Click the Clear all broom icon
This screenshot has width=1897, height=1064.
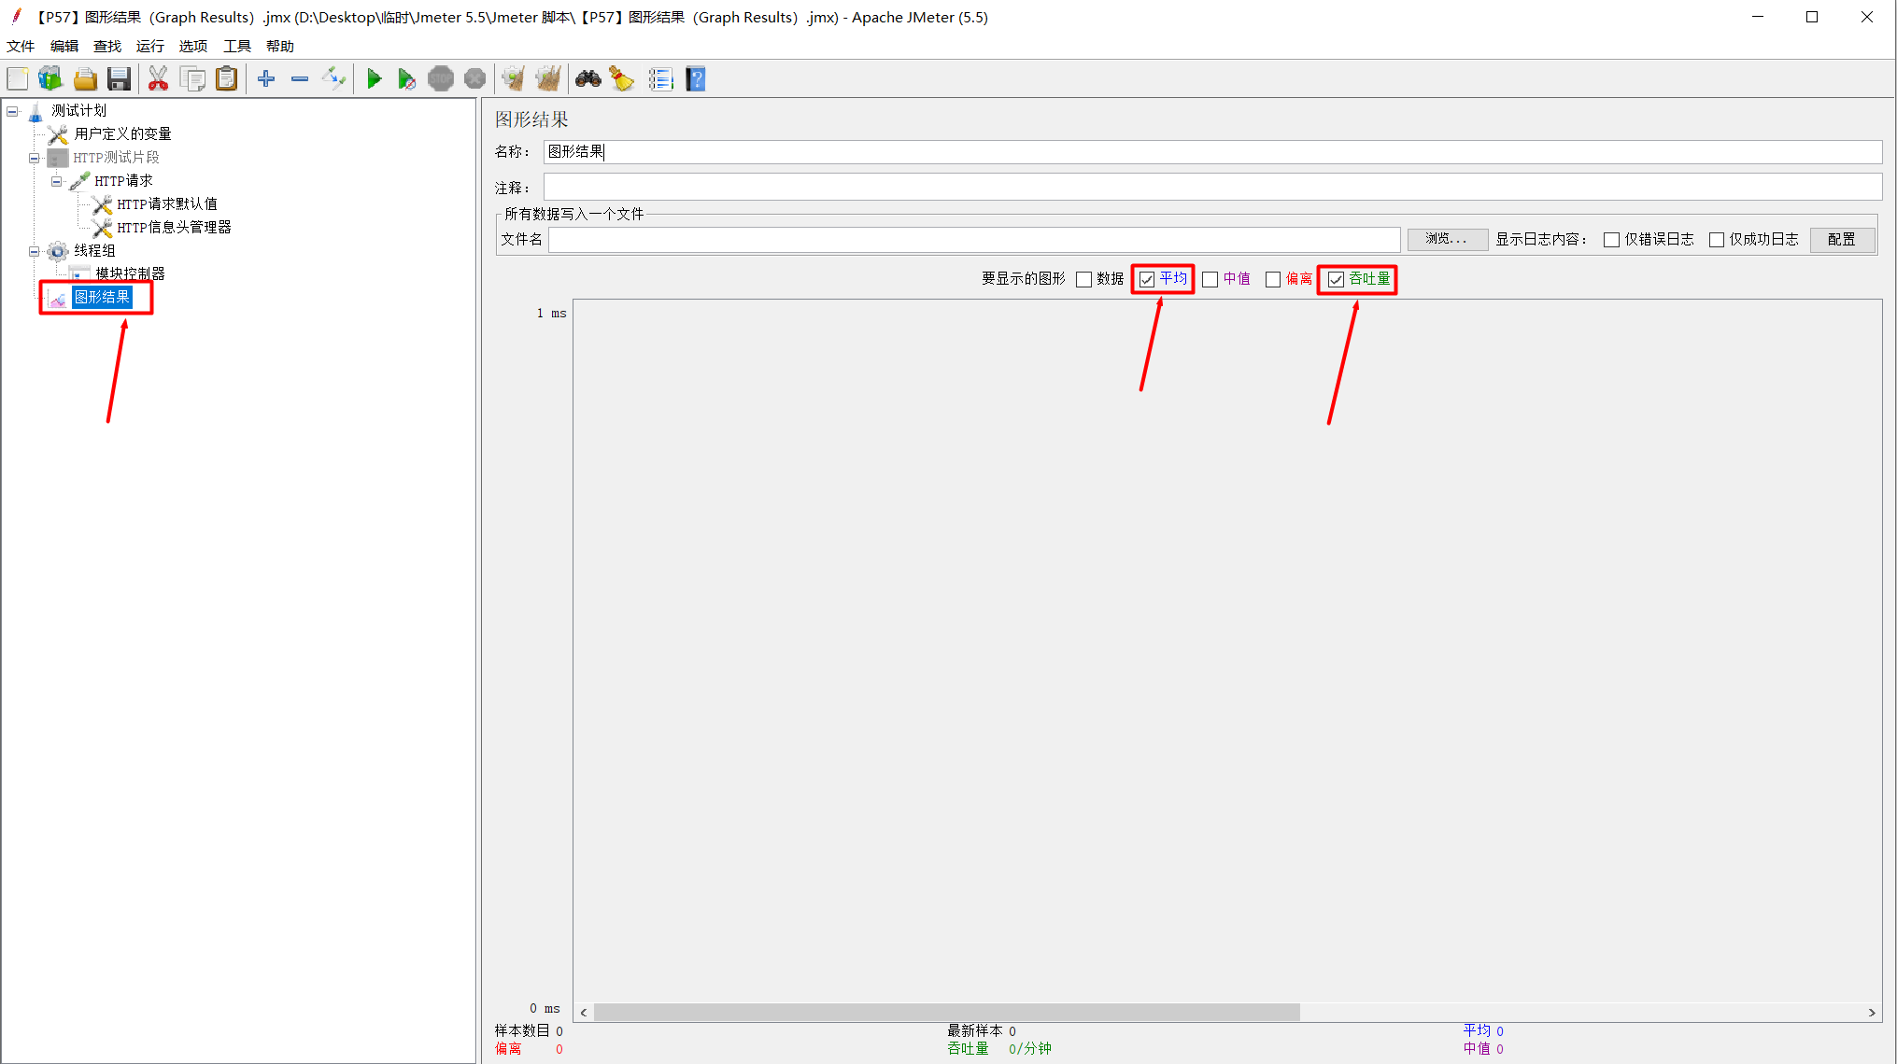coord(548,79)
